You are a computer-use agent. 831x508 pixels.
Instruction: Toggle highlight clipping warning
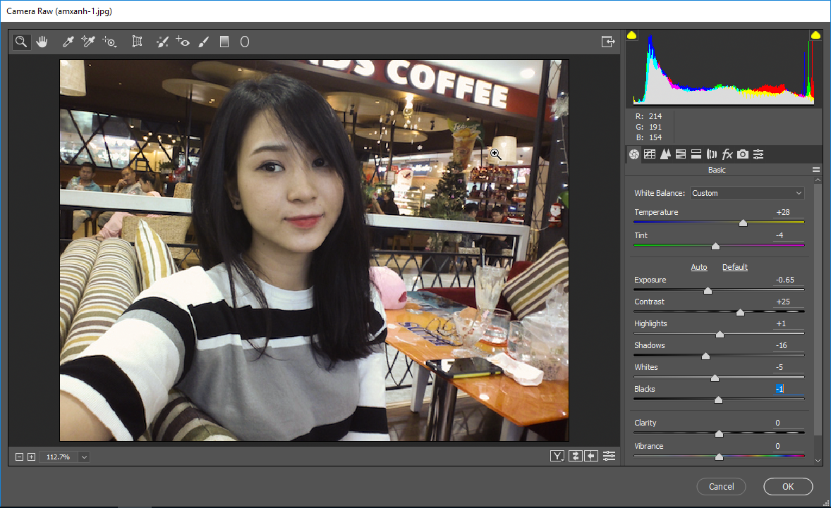coord(815,35)
